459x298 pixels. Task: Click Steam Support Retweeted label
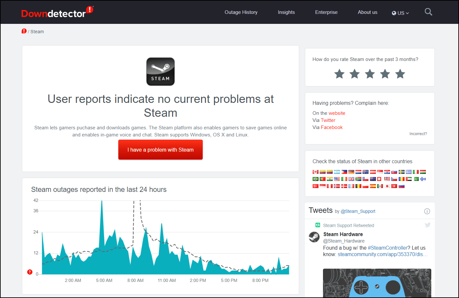pos(348,225)
